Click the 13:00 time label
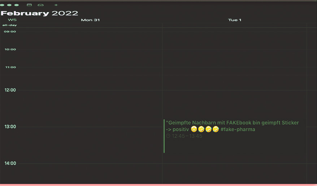 tap(10, 127)
